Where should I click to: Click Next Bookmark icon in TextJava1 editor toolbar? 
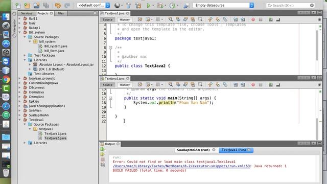coord(218,85)
